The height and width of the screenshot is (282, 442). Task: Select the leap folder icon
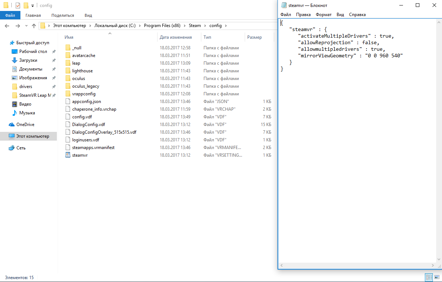click(67, 63)
